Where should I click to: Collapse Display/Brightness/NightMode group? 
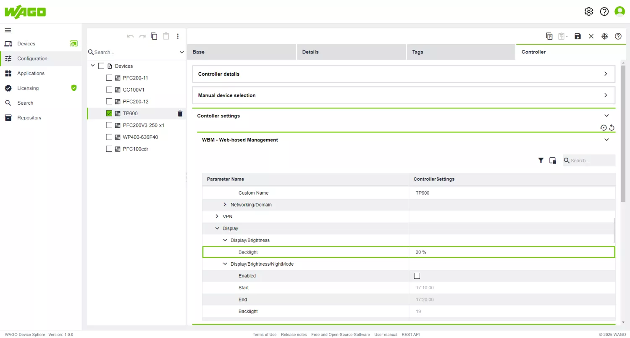[x=225, y=264]
